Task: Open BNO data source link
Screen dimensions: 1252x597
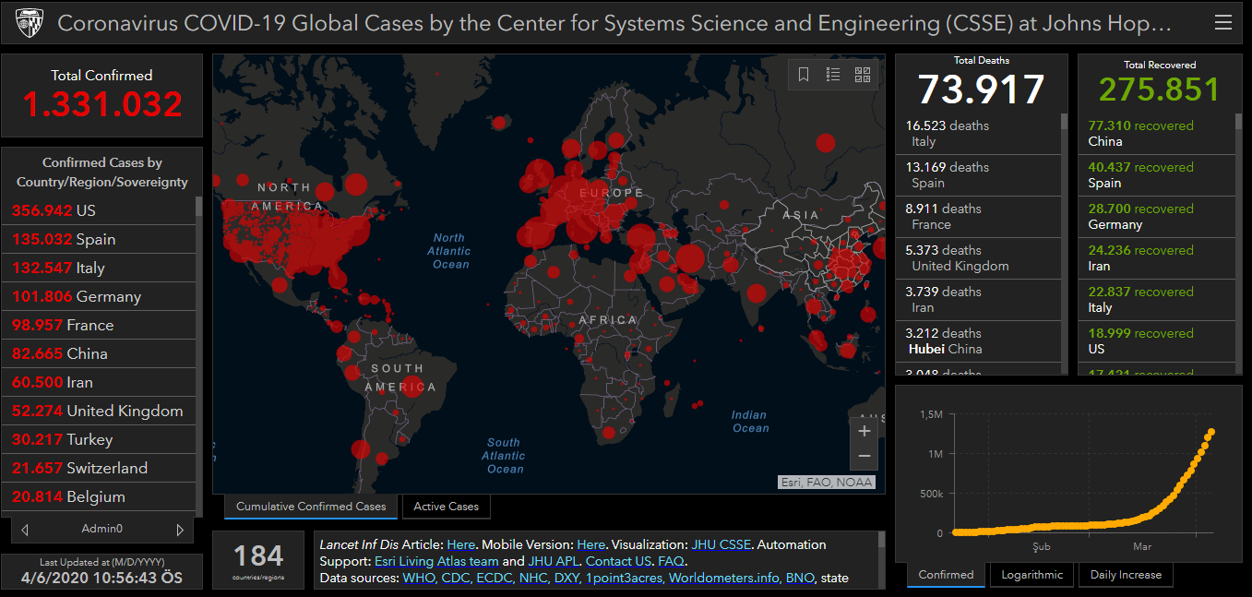Action: (799, 579)
